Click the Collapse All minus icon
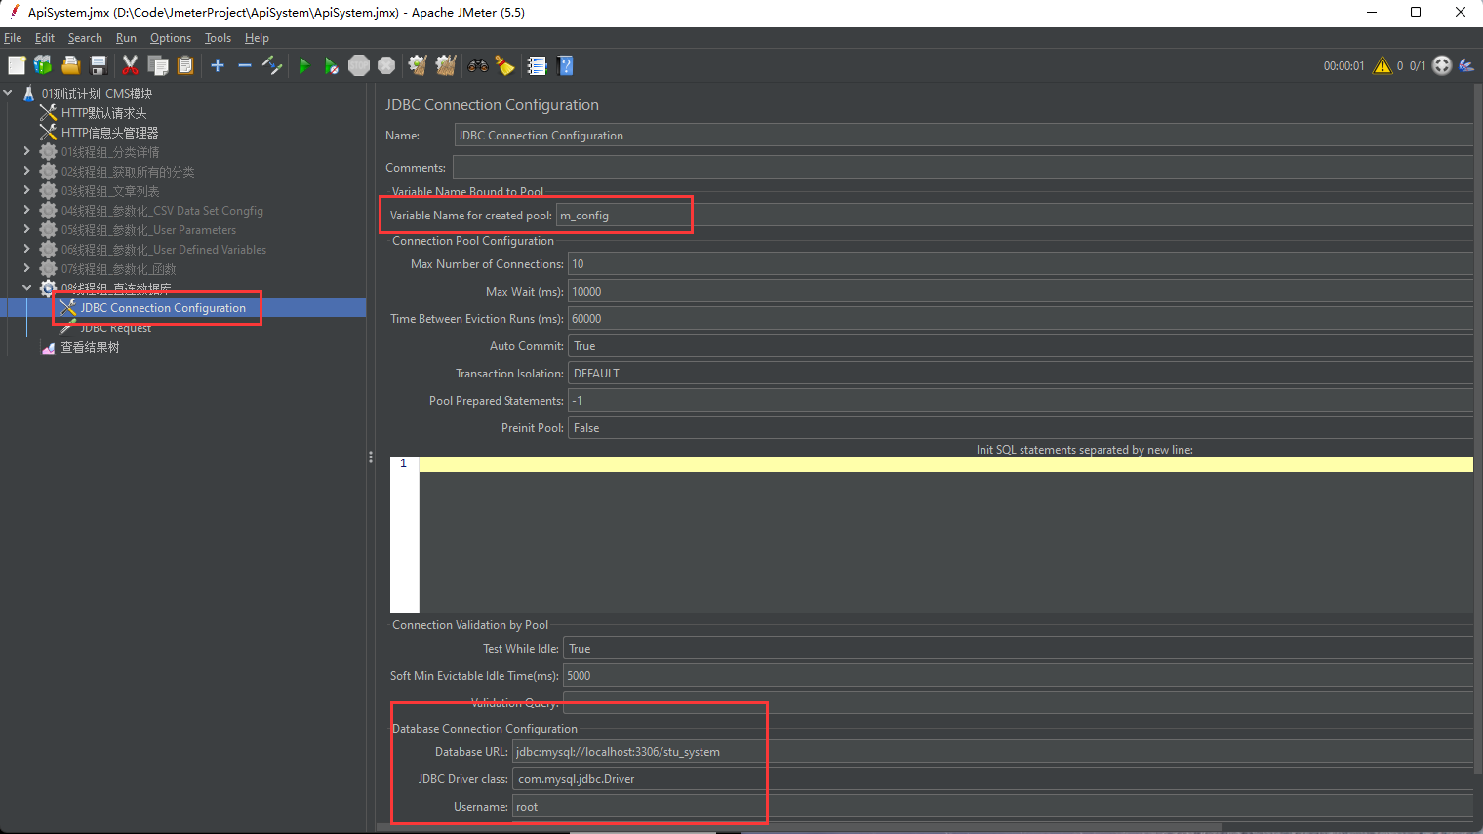The height and width of the screenshot is (834, 1483). (x=245, y=65)
